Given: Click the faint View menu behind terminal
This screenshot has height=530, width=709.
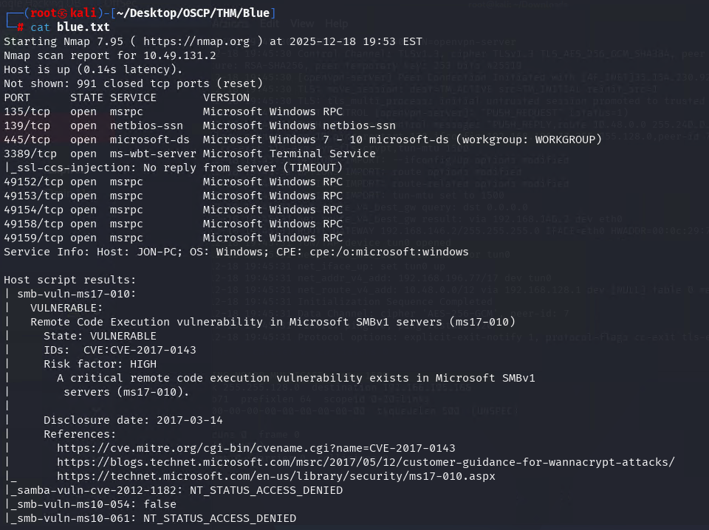Looking at the screenshot, I should [x=302, y=24].
